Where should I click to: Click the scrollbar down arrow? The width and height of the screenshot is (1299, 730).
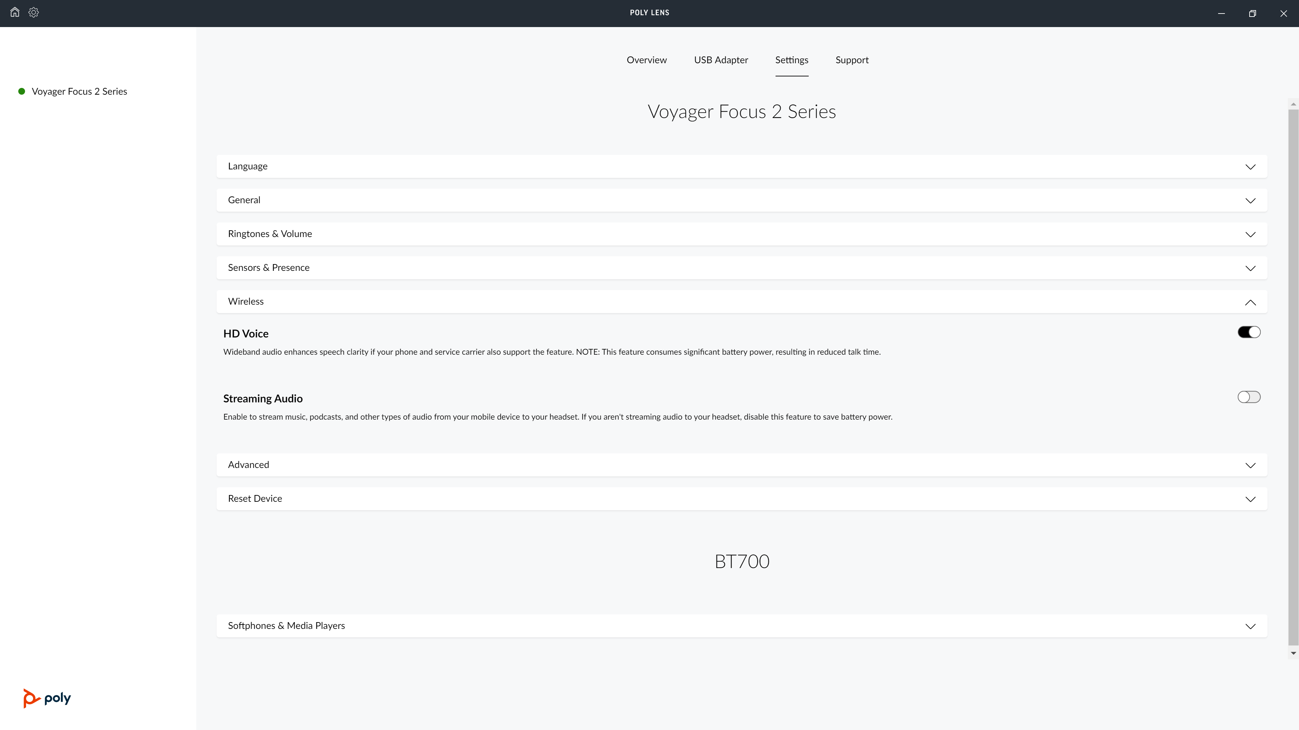1293,654
